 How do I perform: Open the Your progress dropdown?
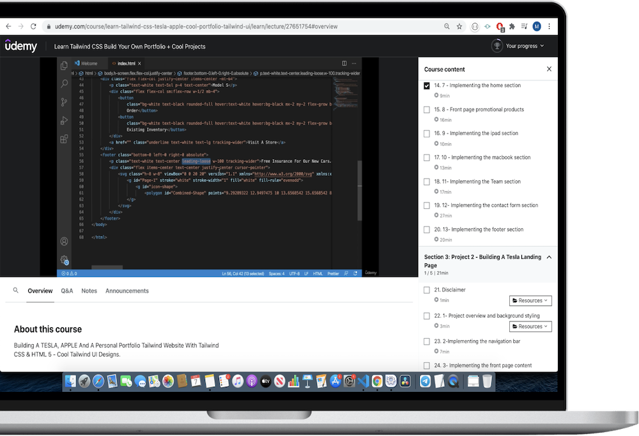525,46
